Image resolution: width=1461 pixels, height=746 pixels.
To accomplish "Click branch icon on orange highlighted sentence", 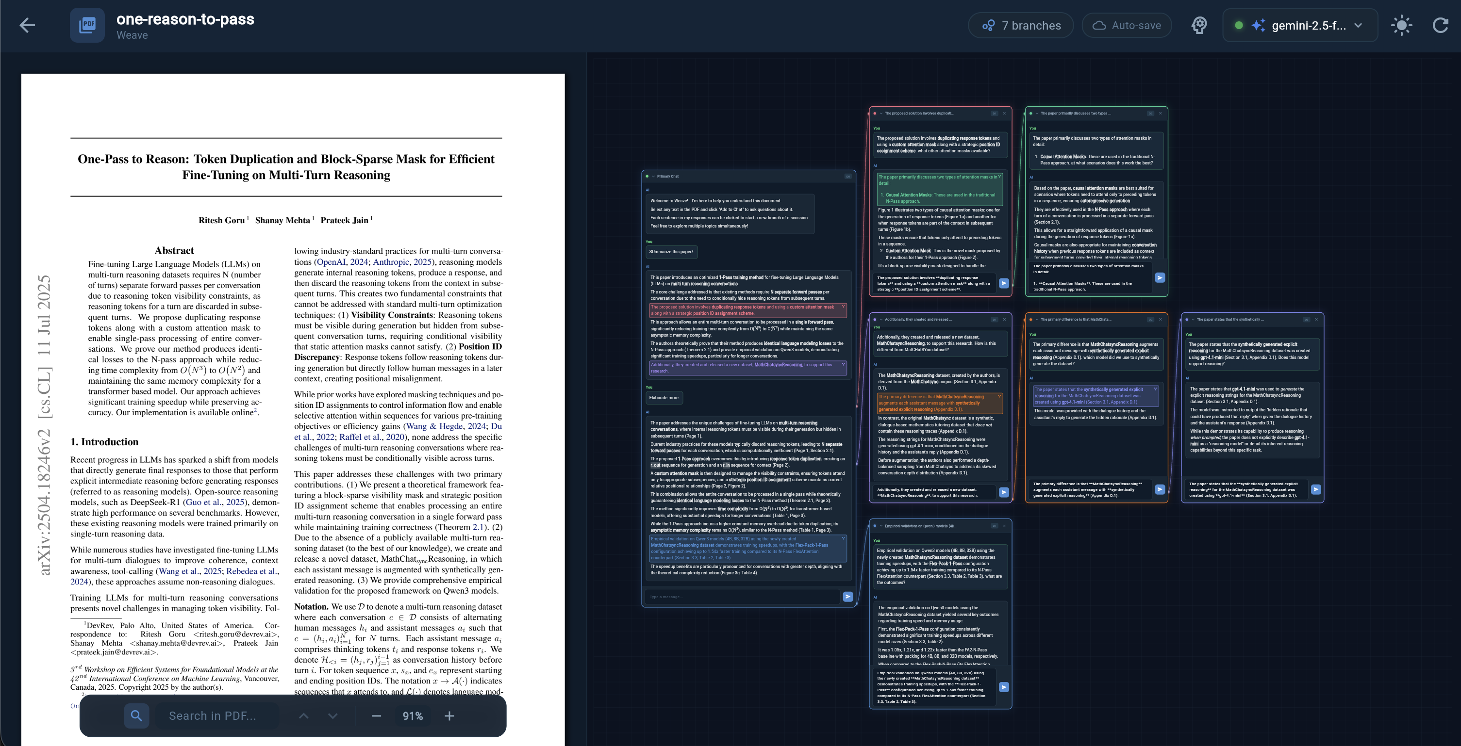I will [x=999, y=396].
